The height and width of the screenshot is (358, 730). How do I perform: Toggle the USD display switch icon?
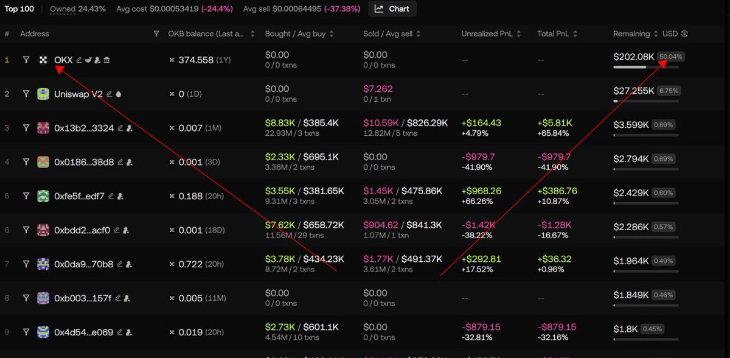click(x=685, y=34)
